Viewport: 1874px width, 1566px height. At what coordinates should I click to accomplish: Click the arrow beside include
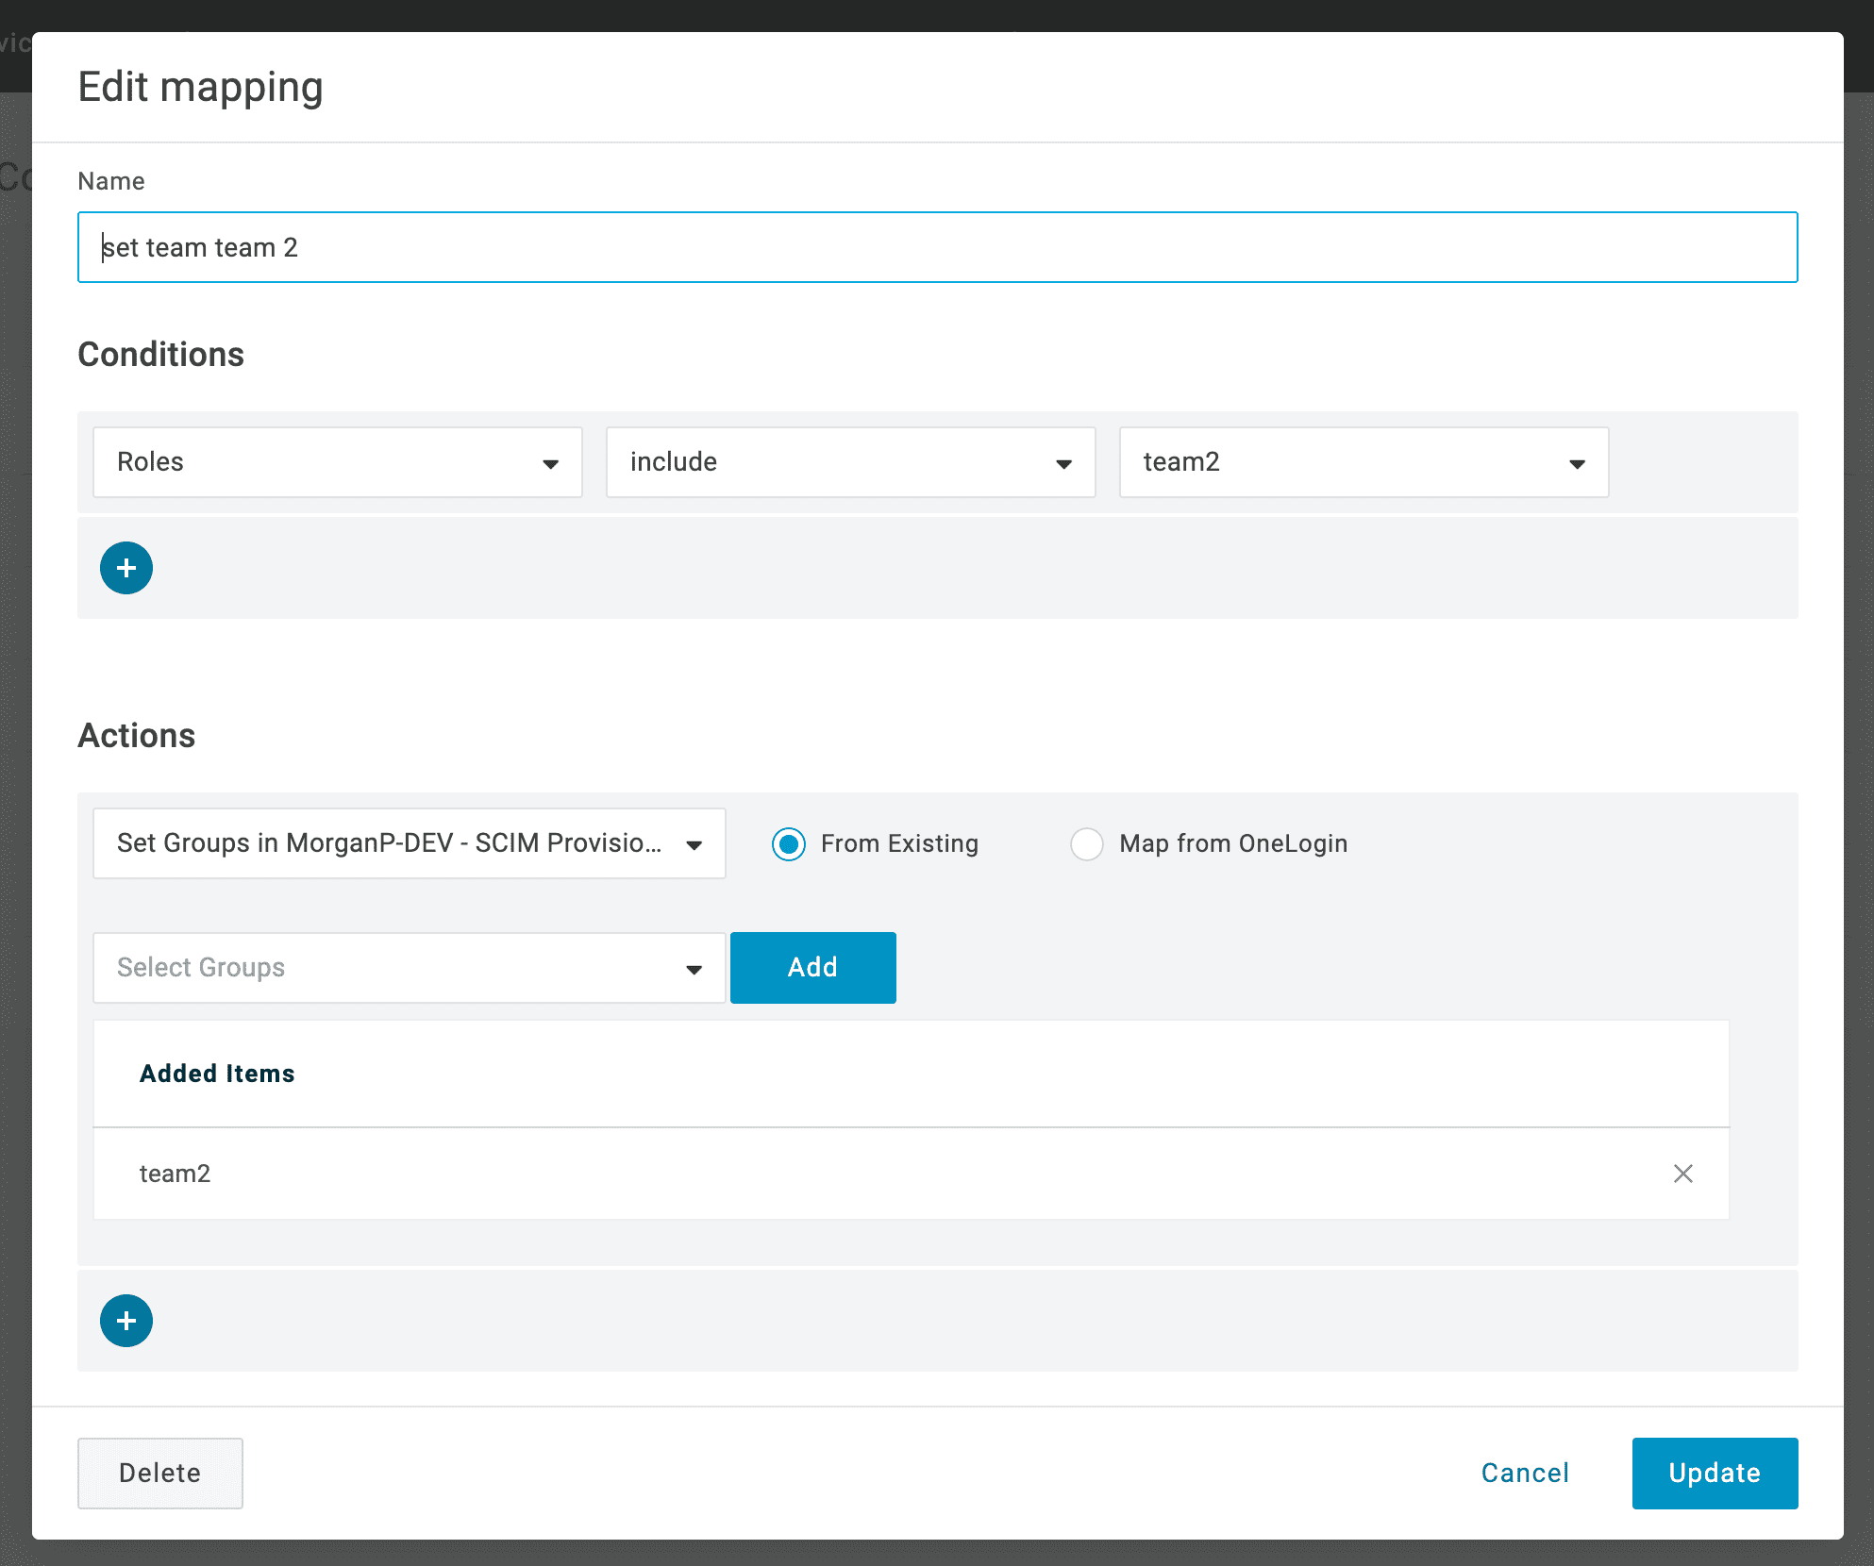(1063, 463)
